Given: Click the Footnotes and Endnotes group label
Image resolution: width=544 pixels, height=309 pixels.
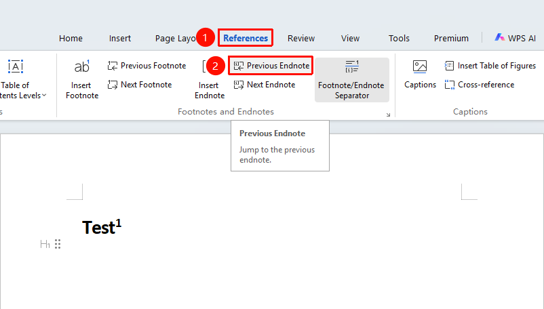Looking at the screenshot, I should pos(226,112).
